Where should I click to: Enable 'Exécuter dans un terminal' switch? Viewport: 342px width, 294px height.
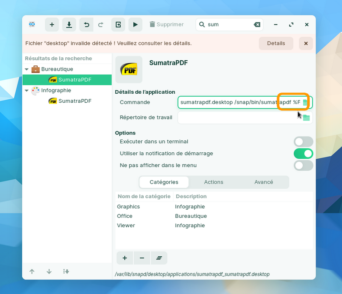(303, 142)
